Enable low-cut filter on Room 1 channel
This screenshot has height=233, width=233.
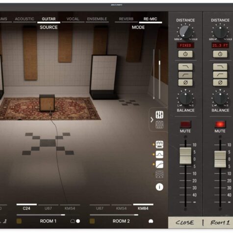pyautogui.click(x=220, y=75)
